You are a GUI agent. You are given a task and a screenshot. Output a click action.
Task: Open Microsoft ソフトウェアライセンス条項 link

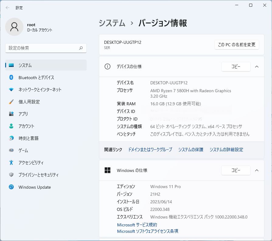pyautogui.click(x=148, y=231)
